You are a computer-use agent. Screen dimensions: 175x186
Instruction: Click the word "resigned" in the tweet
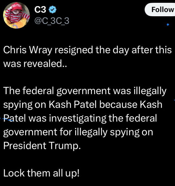tap(74, 50)
